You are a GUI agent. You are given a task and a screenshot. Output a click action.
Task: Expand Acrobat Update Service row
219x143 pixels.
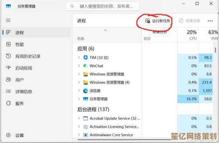(79, 118)
